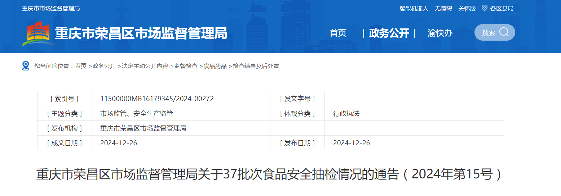This screenshot has width=561, height=196.
Task: Click the [ 索引号 ] label cell
Action: pos(65,99)
